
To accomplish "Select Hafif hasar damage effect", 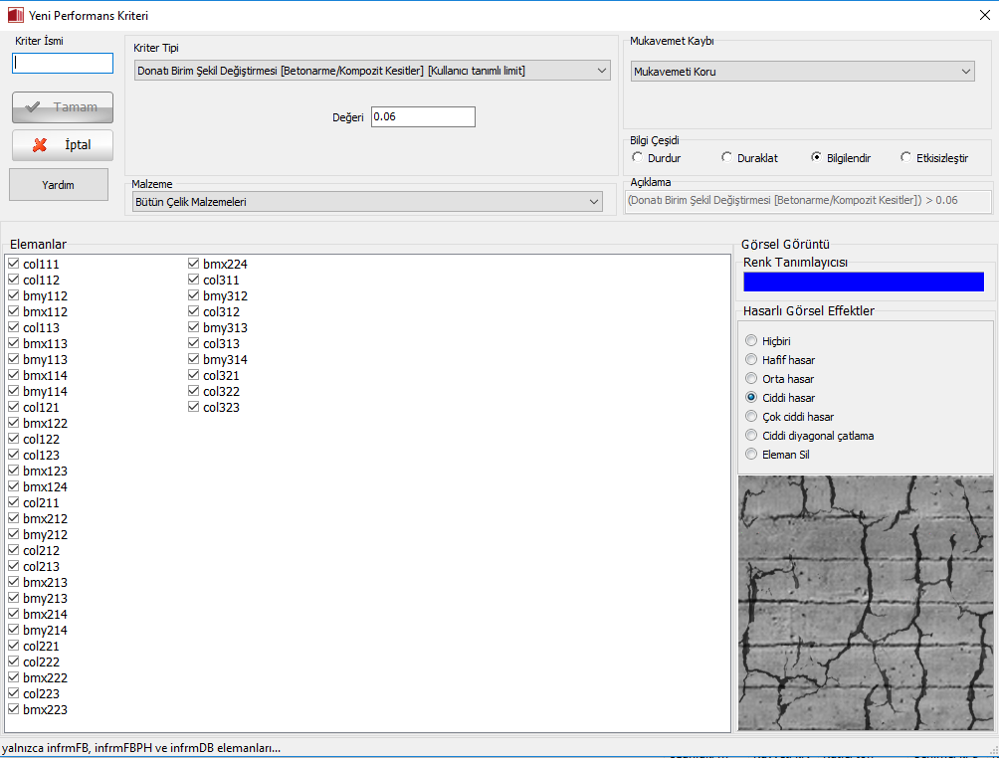I will click(752, 360).
